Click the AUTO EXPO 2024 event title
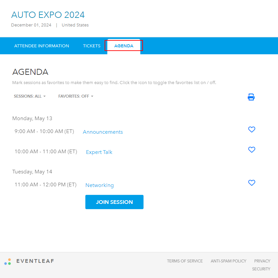The image size is (278, 278). click(x=48, y=15)
